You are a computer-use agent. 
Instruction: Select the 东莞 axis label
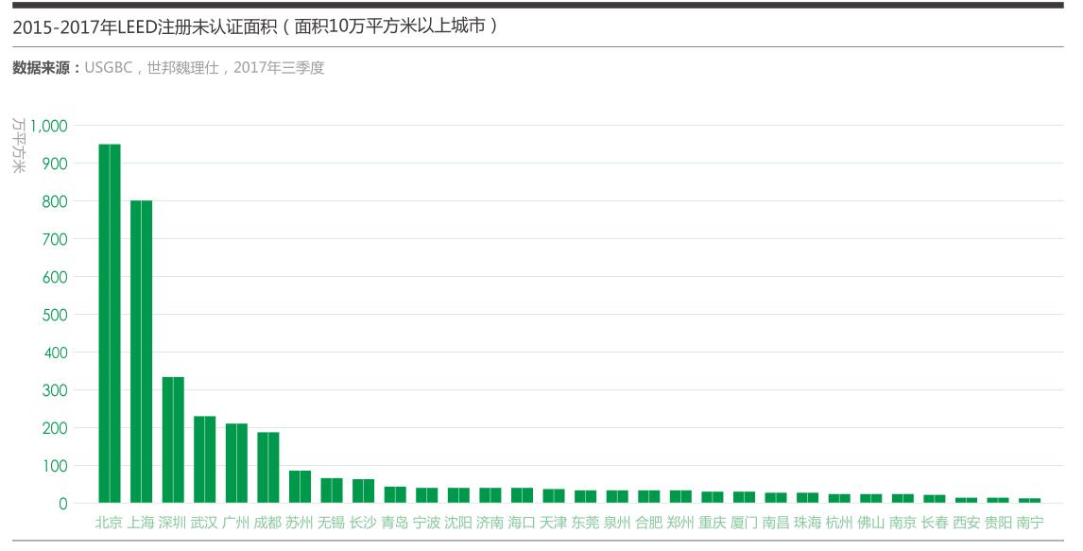[x=586, y=523]
